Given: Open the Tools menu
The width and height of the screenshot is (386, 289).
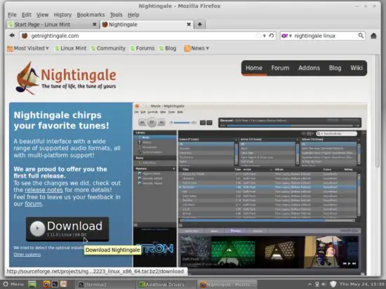Looking at the screenshot, I should 116,15.
